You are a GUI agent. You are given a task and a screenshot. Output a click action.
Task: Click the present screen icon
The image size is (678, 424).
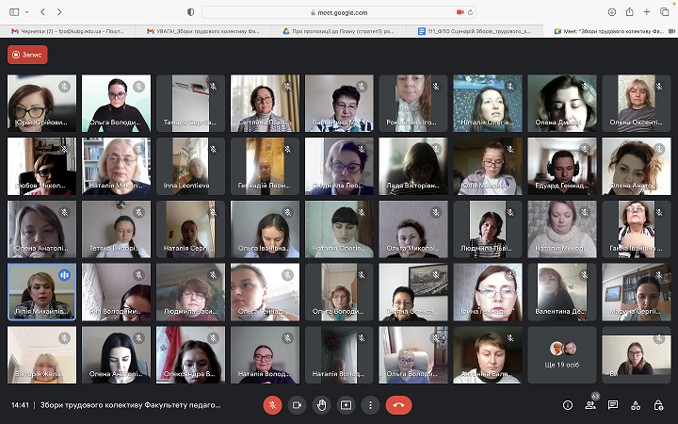[x=346, y=404]
